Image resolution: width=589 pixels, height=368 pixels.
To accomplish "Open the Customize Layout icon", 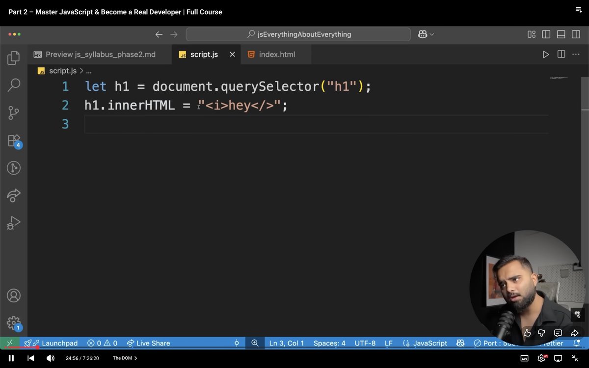I will (x=532, y=34).
